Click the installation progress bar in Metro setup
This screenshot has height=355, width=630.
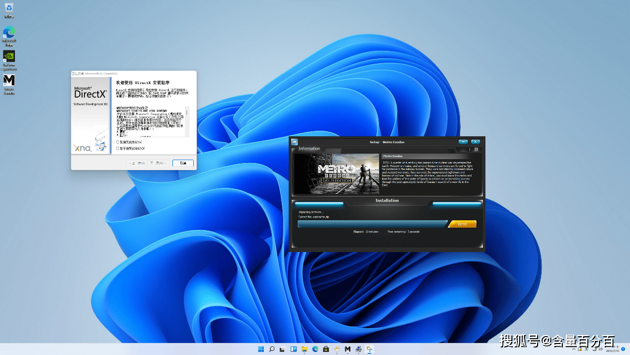tap(372, 224)
